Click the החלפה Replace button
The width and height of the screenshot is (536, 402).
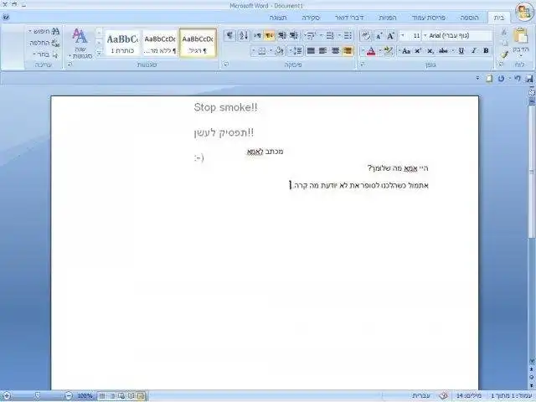tap(44, 43)
